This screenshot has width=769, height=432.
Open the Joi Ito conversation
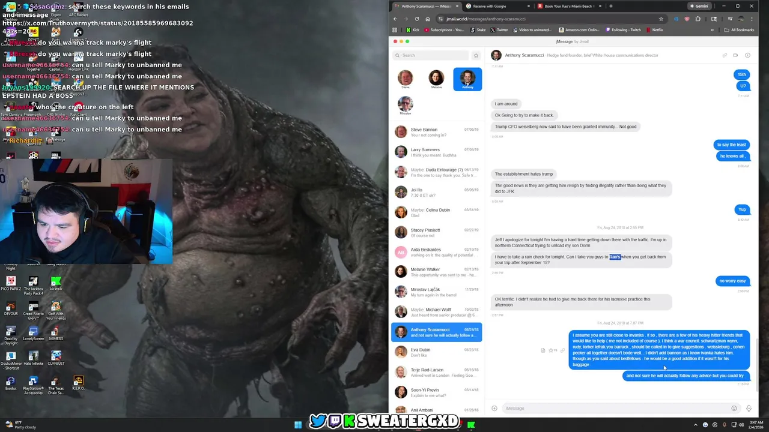pos(437,192)
